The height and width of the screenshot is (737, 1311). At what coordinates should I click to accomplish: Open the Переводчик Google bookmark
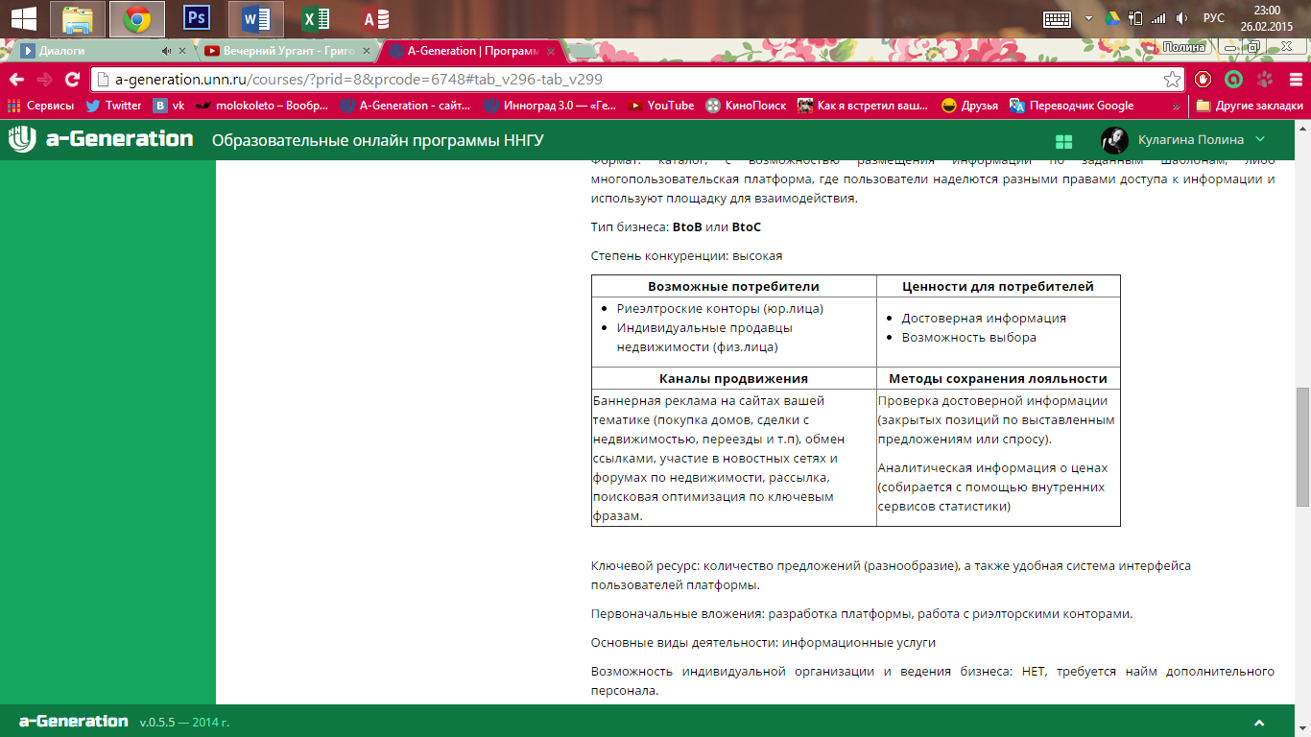(1071, 106)
